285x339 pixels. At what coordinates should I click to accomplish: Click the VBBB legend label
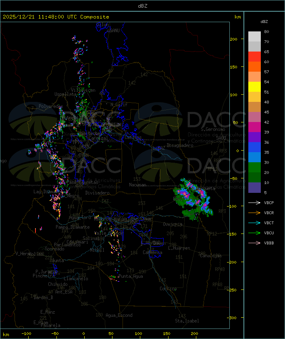point(269,243)
